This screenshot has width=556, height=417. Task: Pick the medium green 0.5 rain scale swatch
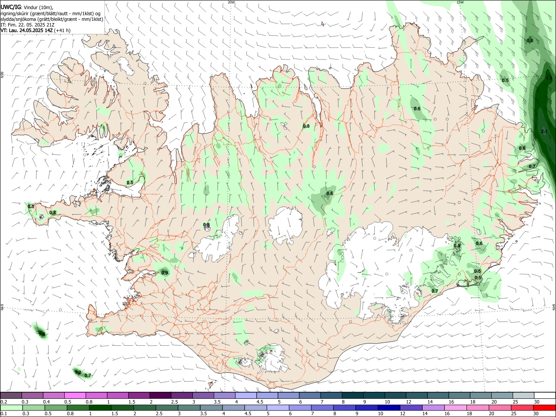click(56, 407)
